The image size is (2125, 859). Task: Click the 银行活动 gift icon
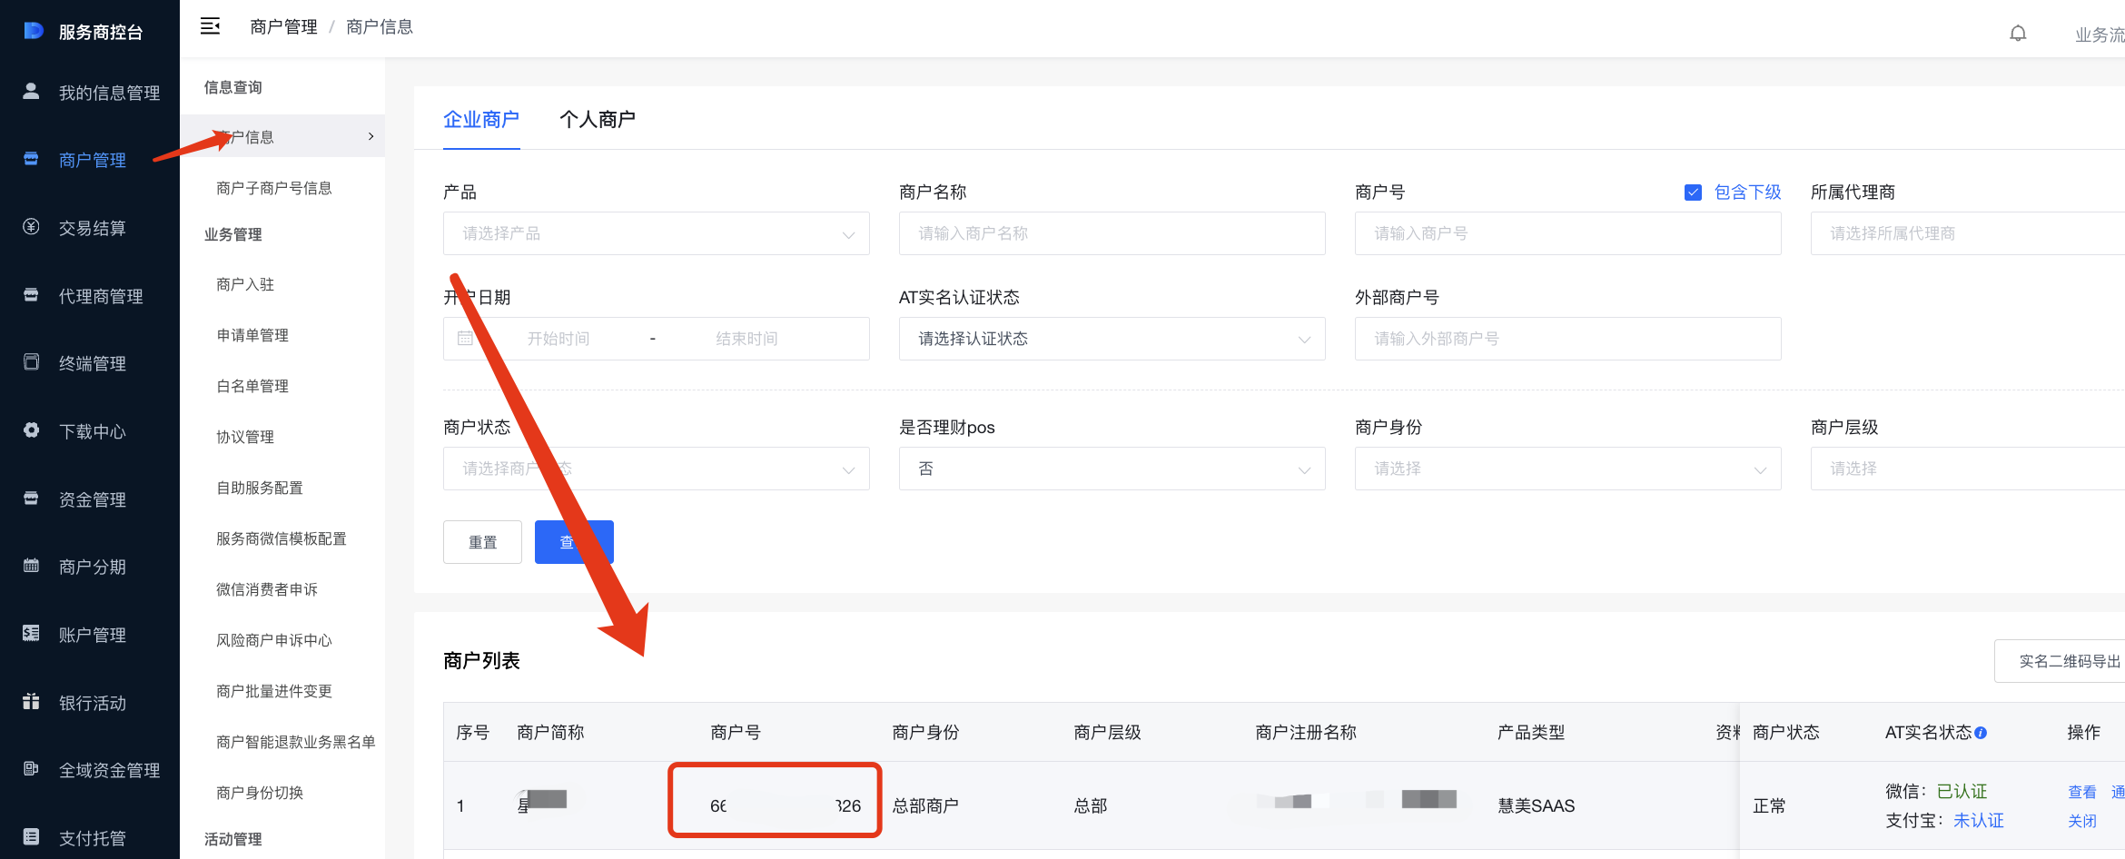point(31,702)
